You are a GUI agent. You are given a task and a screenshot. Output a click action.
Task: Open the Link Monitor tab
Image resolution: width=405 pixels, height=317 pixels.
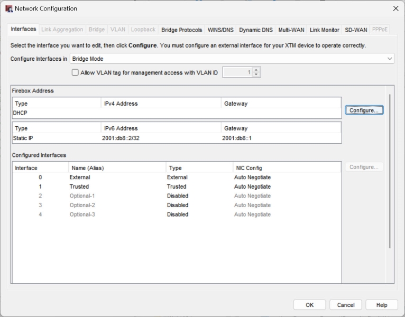click(325, 30)
